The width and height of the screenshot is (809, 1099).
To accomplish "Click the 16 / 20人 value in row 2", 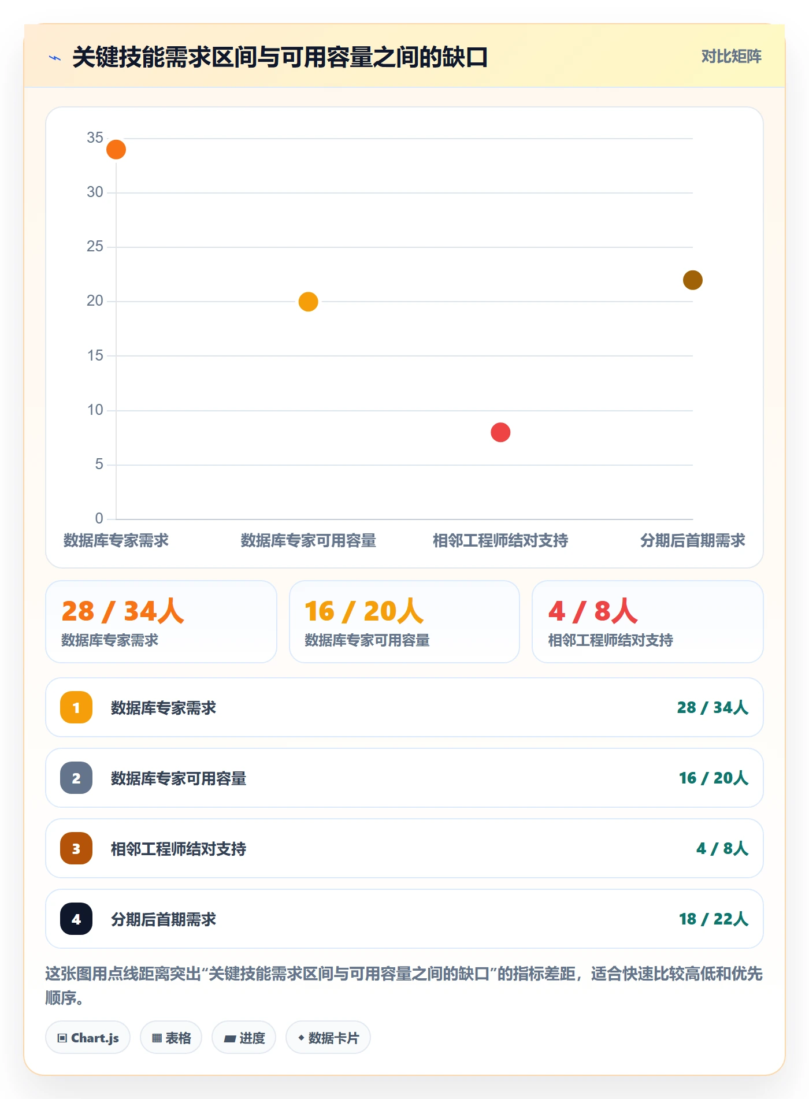I will click(714, 778).
